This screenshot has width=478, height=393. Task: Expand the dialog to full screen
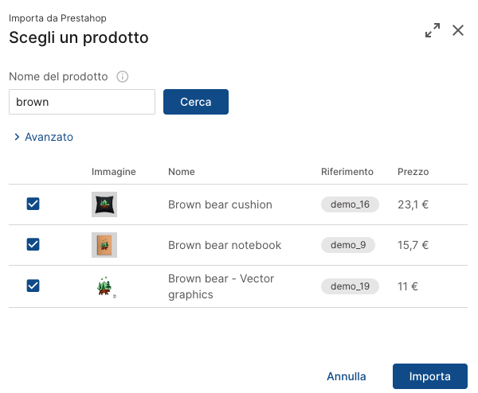(433, 30)
